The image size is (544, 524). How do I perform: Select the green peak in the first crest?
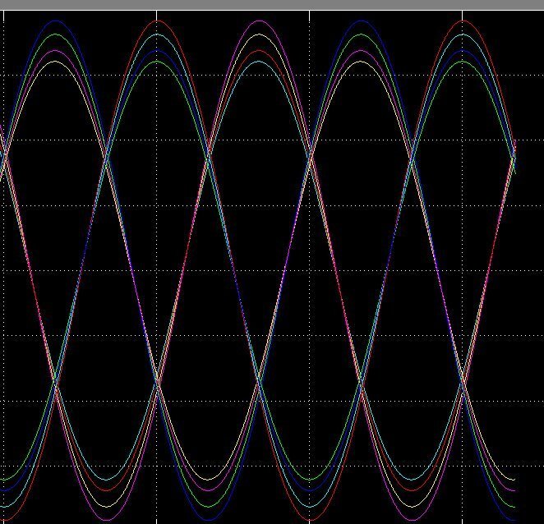pyautogui.click(x=56, y=34)
